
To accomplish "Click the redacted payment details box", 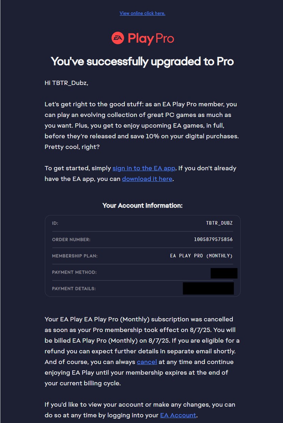I will click(208, 288).
